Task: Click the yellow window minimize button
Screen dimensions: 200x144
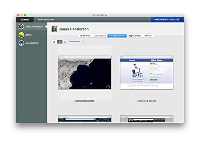Action: pos(22,15)
